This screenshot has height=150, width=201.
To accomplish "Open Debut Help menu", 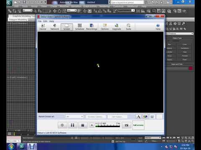I will click(x=52, y=21).
